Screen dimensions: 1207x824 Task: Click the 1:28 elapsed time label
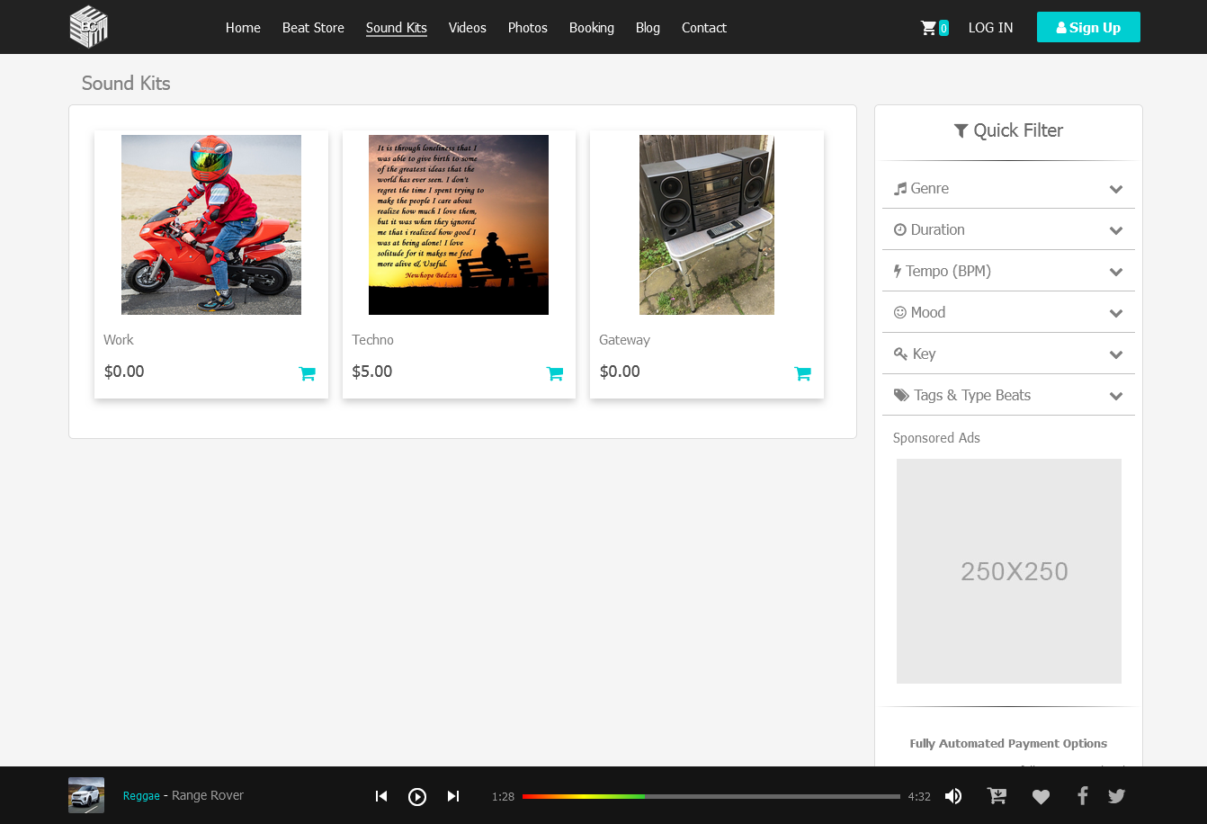tap(503, 797)
